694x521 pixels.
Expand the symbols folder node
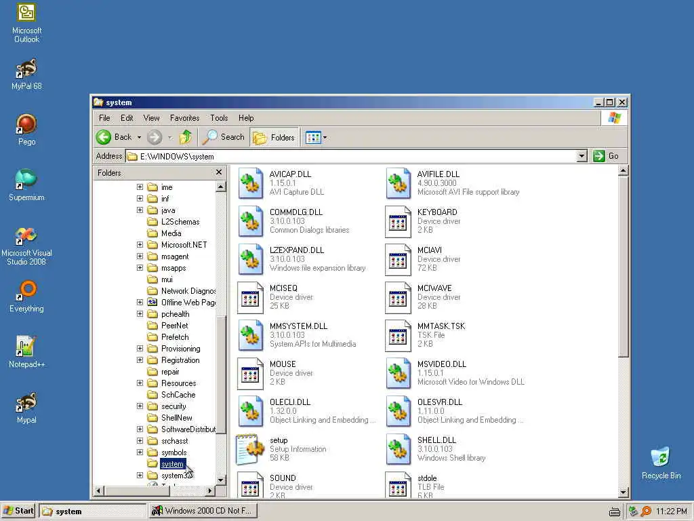[140, 452]
